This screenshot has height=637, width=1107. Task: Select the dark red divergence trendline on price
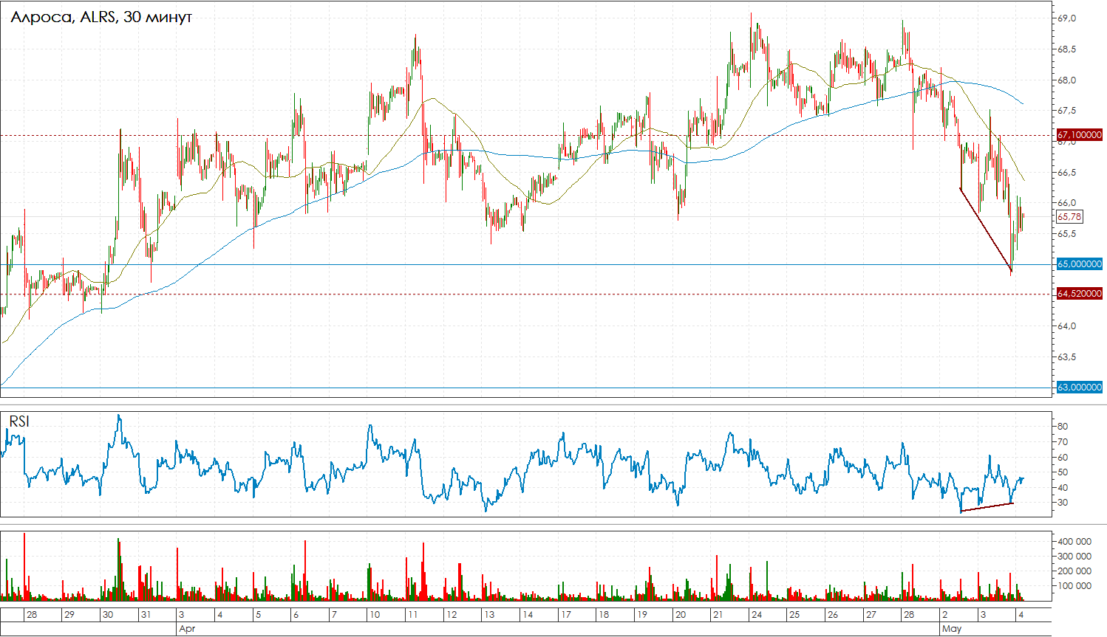[x=985, y=230]
